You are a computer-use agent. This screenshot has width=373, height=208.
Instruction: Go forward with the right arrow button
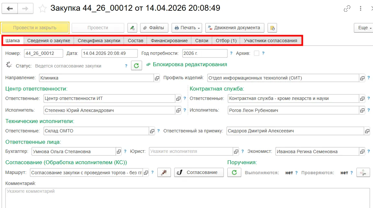[25, 9]
